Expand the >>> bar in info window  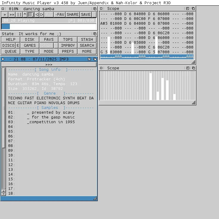(49, 65)
